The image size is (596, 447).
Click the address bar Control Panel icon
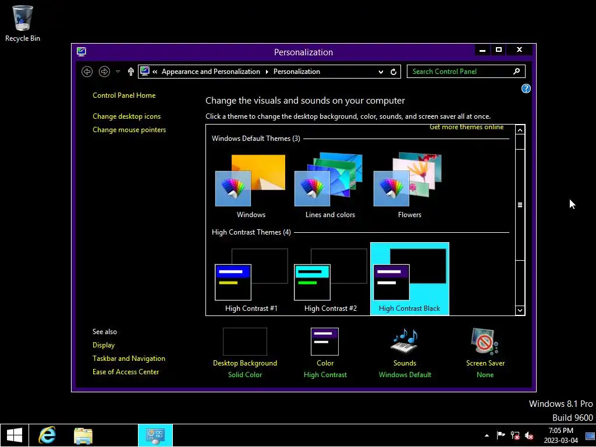(145, 71)
